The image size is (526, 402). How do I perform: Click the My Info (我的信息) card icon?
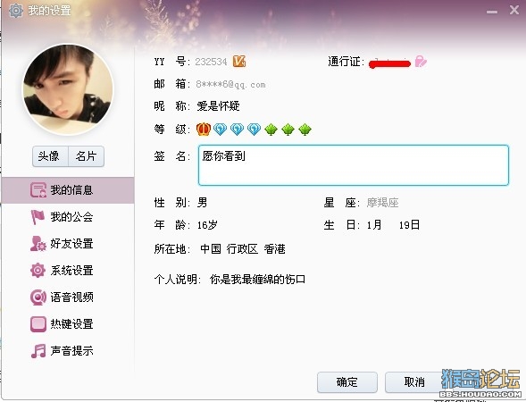[38, 190]
